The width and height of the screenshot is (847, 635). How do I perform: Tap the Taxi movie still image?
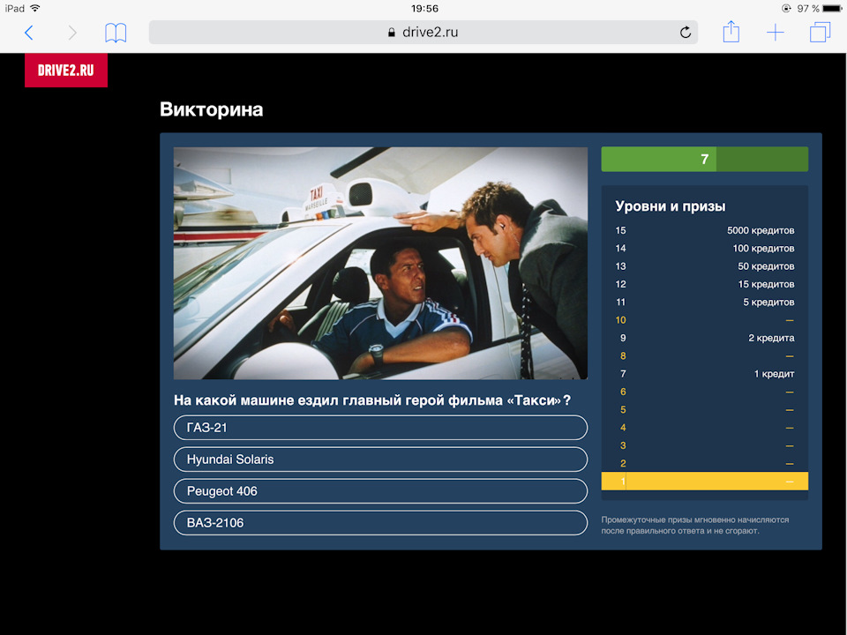[380, 263]
